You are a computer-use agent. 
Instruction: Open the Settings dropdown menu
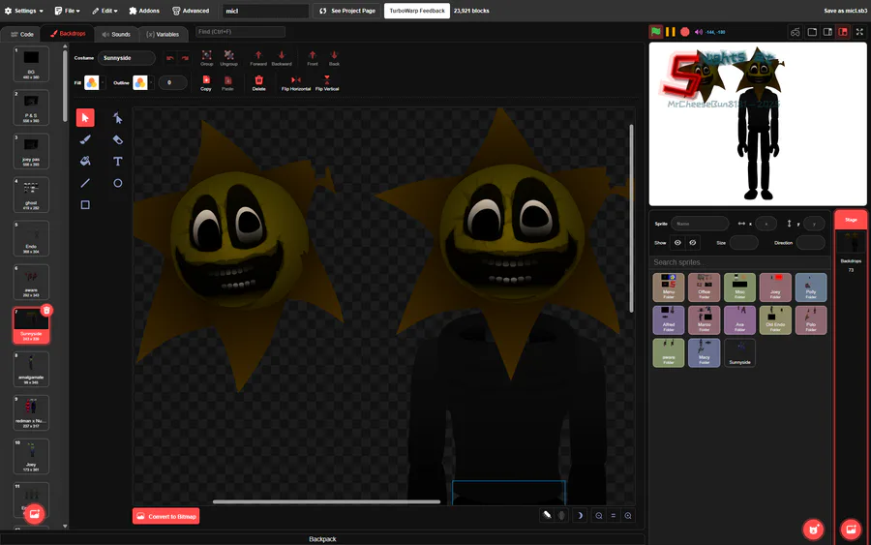(24, 11)
